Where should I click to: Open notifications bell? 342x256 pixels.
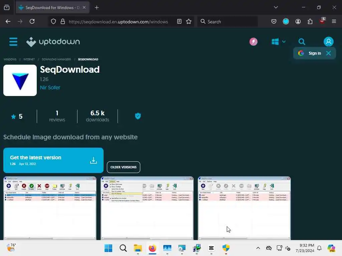(319, 248)
